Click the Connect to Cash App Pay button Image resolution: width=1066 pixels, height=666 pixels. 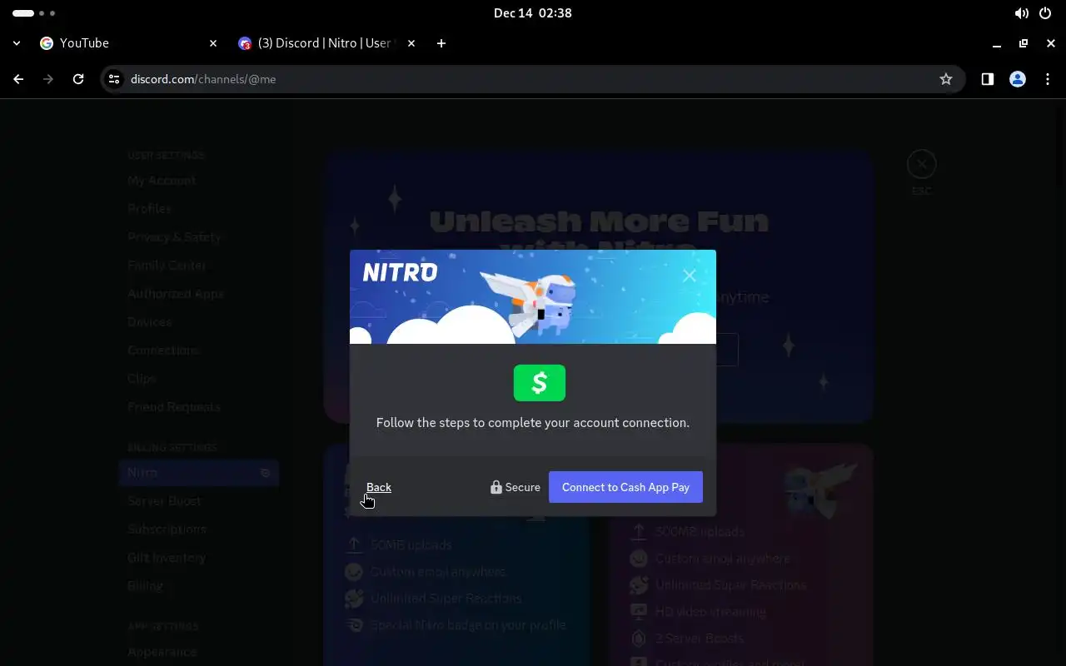pyautogui.click(x=625, y=487)
